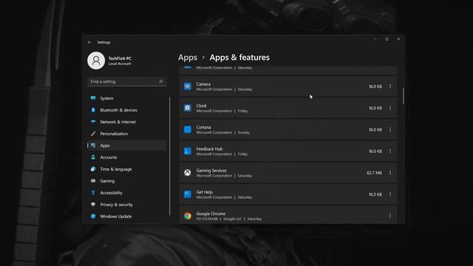Open the three-dot menu for Feedback Hub
Image resolution: width=473 pixels, height=266 pixels.
click(390, 151)
